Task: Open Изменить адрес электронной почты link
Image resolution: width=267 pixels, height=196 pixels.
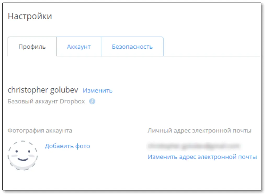Action: (x=202, y=157)
